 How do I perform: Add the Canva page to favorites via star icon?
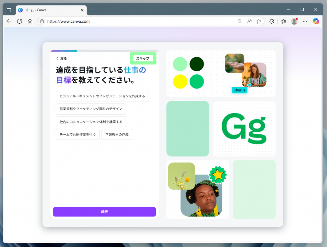[x=259, y=21]
